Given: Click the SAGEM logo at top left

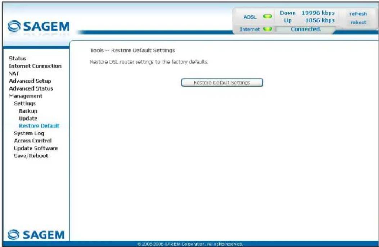Looking at the screenshot, I should pyautogui.click(x=39, y=26).
